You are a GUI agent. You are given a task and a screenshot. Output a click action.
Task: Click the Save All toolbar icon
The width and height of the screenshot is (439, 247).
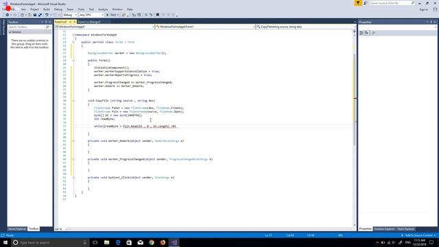click(x=40, y=15)
